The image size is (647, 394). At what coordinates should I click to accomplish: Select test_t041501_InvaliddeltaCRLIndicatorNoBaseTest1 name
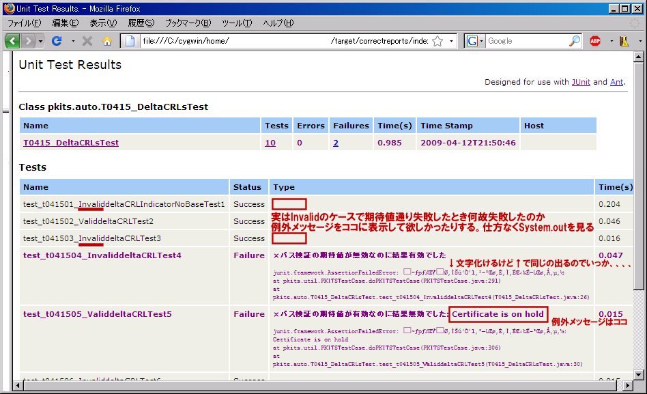124,204
